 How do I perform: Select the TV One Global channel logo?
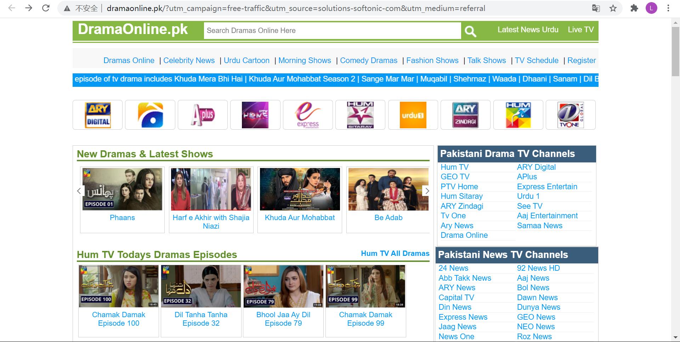[x=571, y=114]
